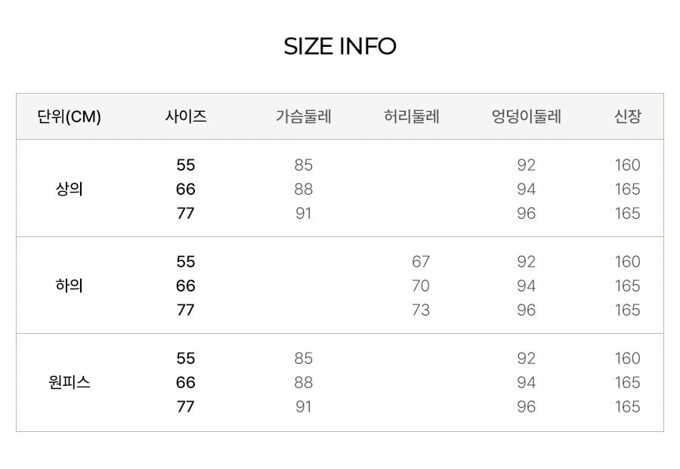Select the 엉덩이둘레 column header
The image size is (680, 469).
coord(526,116)
